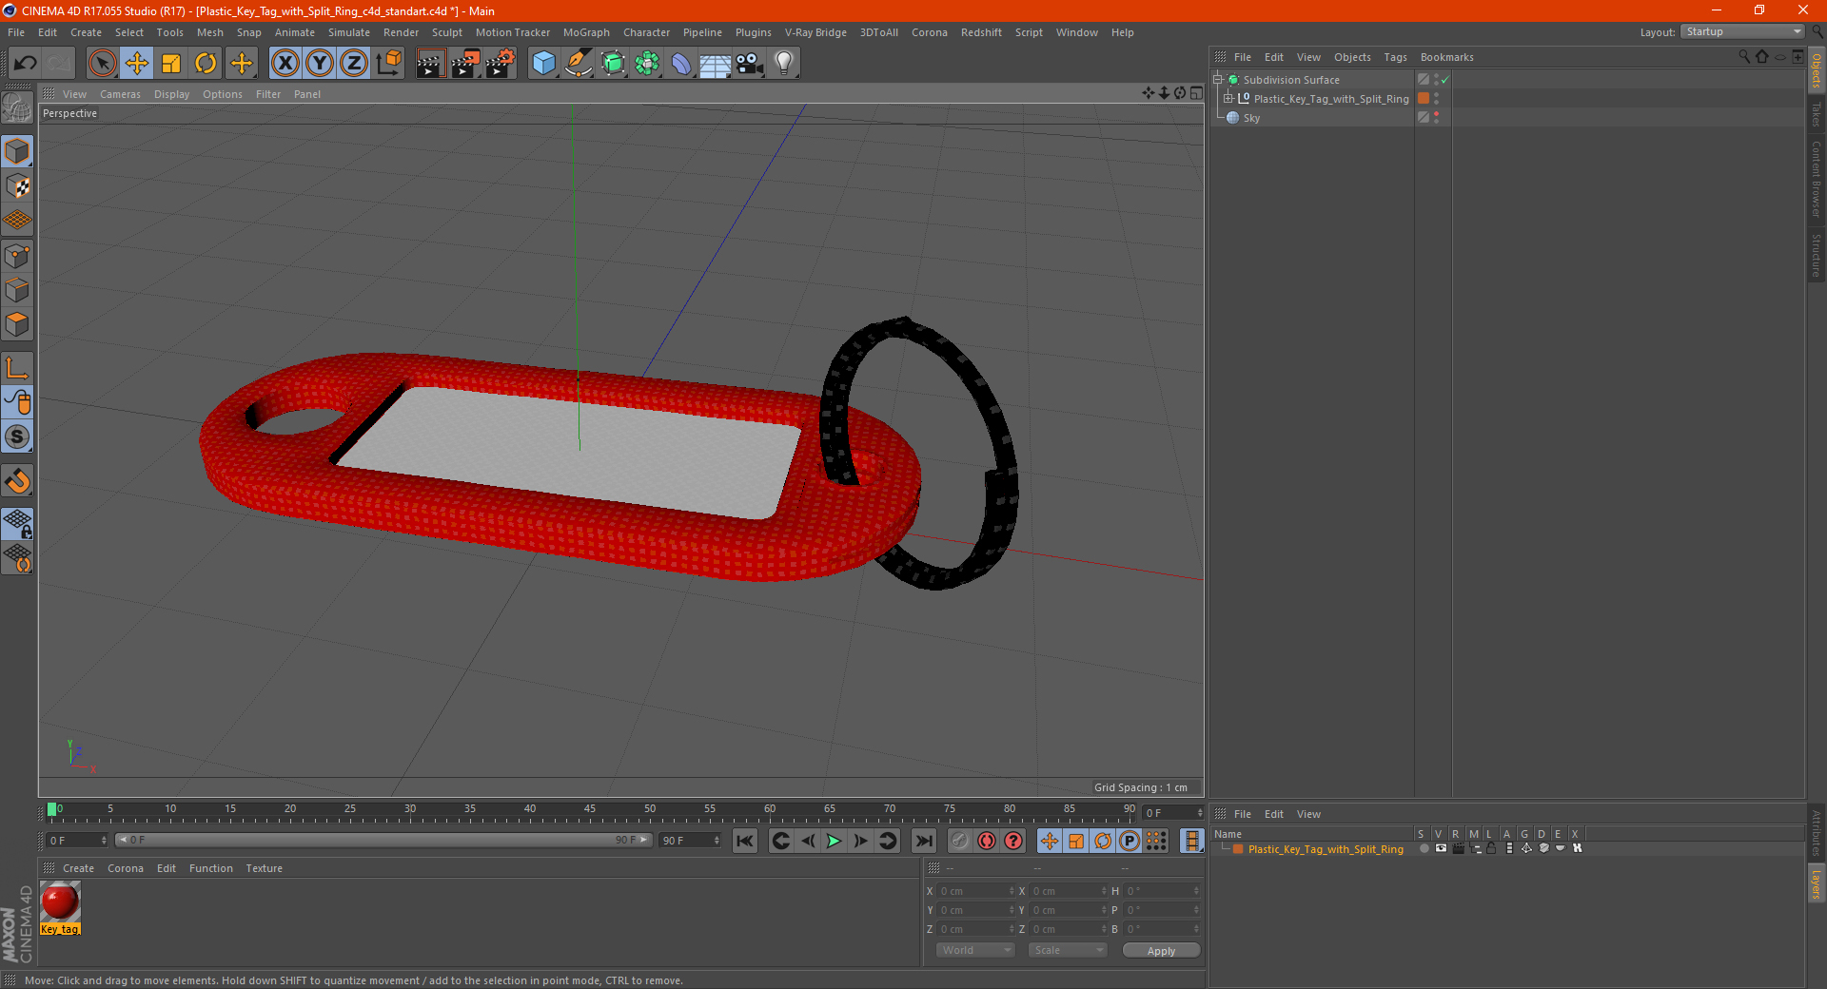Click the Floor environment icon
This screenshot has height=989, width=1827.
716,64
